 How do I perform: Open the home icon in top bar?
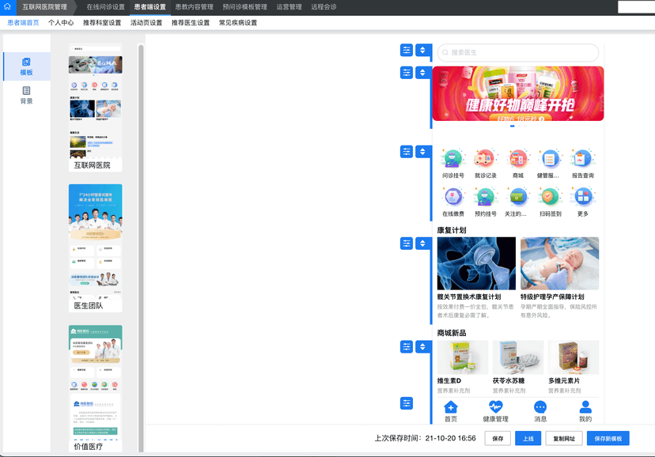[8, 6]
